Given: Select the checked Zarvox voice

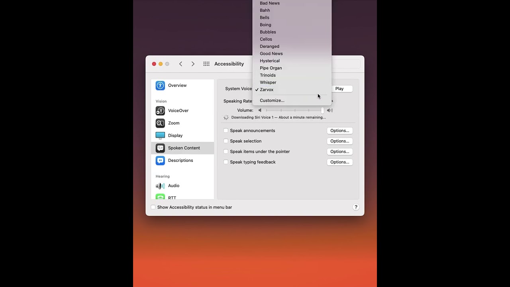Looking at the screenshot, I should click(x=292, y=90).
